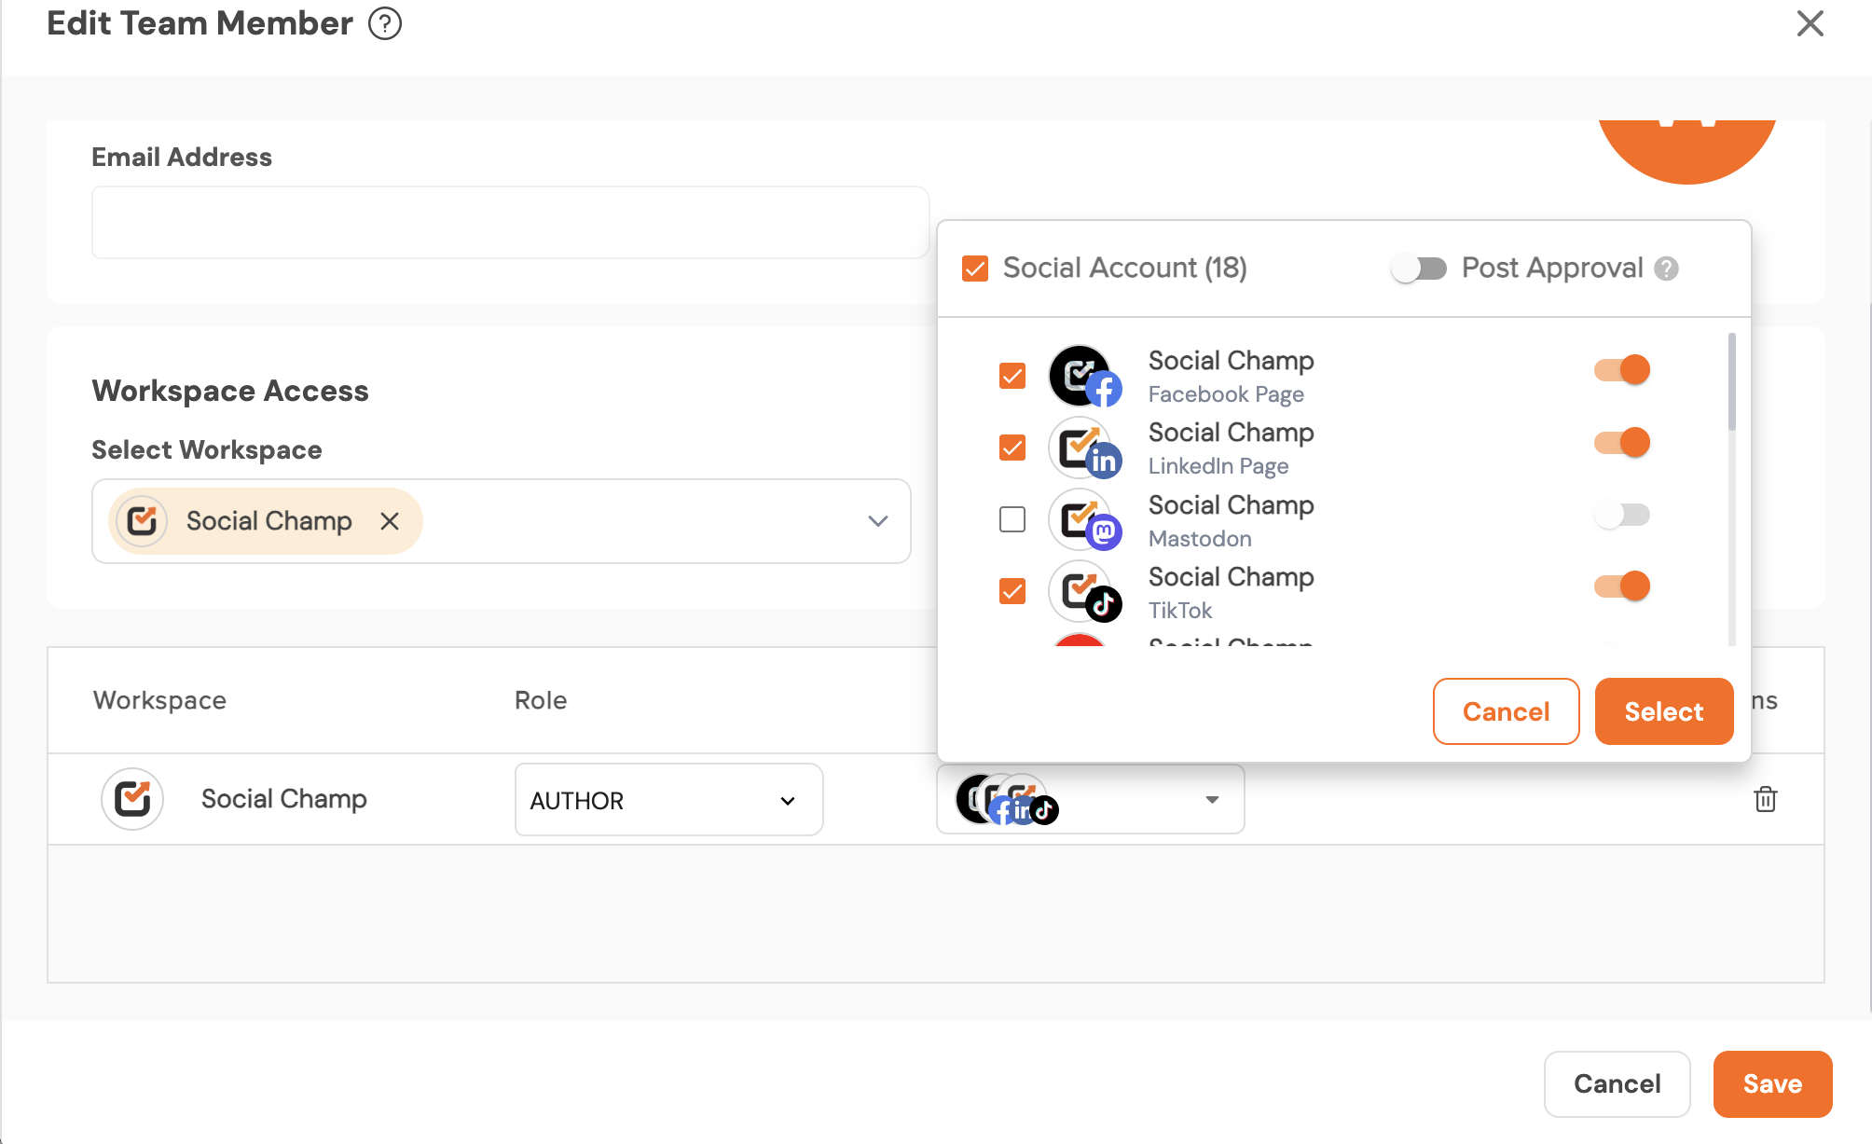
Task: Uncheck the Social Account (18) select-all checkbox
Action: pos(975,269)
